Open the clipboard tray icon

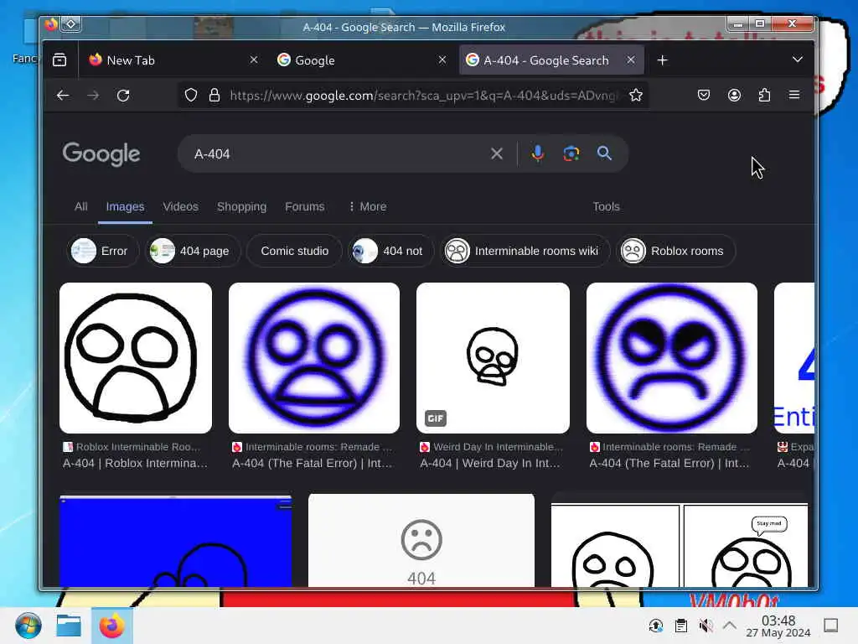[681, 626]
